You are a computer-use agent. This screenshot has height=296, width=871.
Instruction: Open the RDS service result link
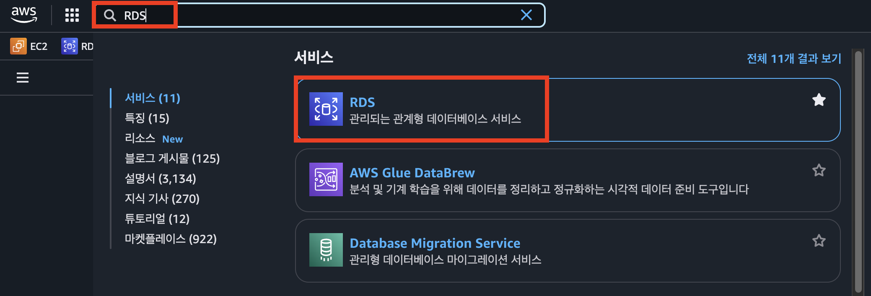[x=362, y=102]
